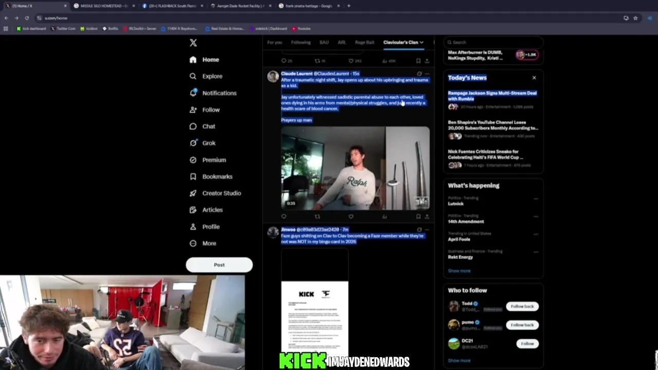
Task: Open Rekt Energy trend options menu
Action: click(x=536, y=252)
